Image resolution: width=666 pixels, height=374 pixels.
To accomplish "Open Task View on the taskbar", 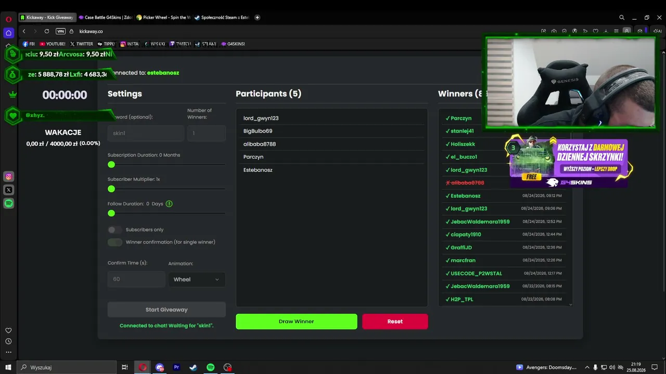I will (x=125, y=367).
